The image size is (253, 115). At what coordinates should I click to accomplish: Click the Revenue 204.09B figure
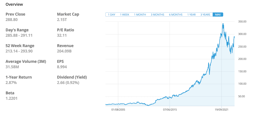[x=64, y=51]
